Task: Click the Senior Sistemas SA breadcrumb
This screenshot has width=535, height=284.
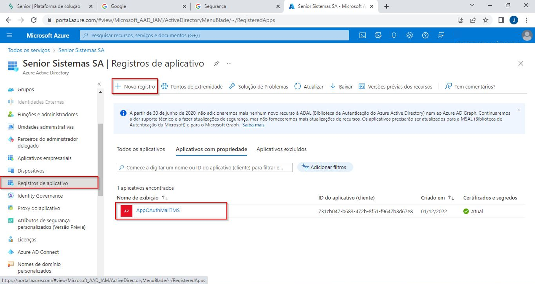Action: point(81,50)
